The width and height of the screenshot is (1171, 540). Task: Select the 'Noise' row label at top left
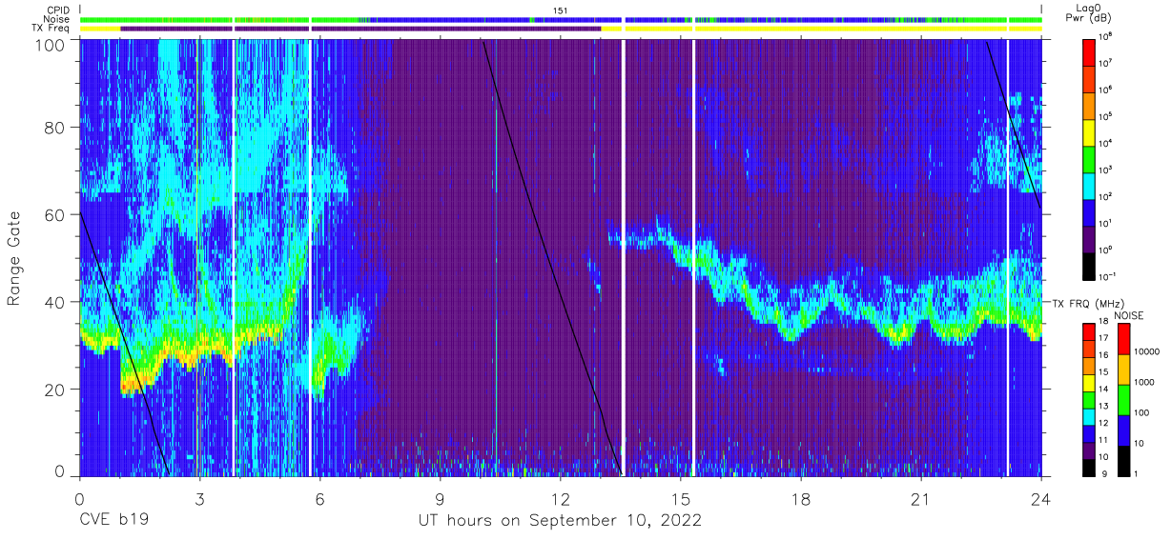[x=56, y=19]
